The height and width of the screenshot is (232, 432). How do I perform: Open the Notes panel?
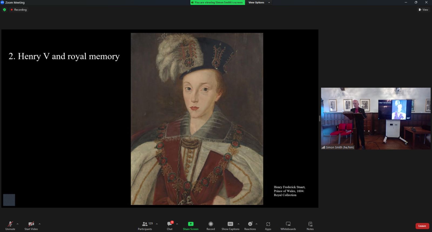[x=310, y=226]
